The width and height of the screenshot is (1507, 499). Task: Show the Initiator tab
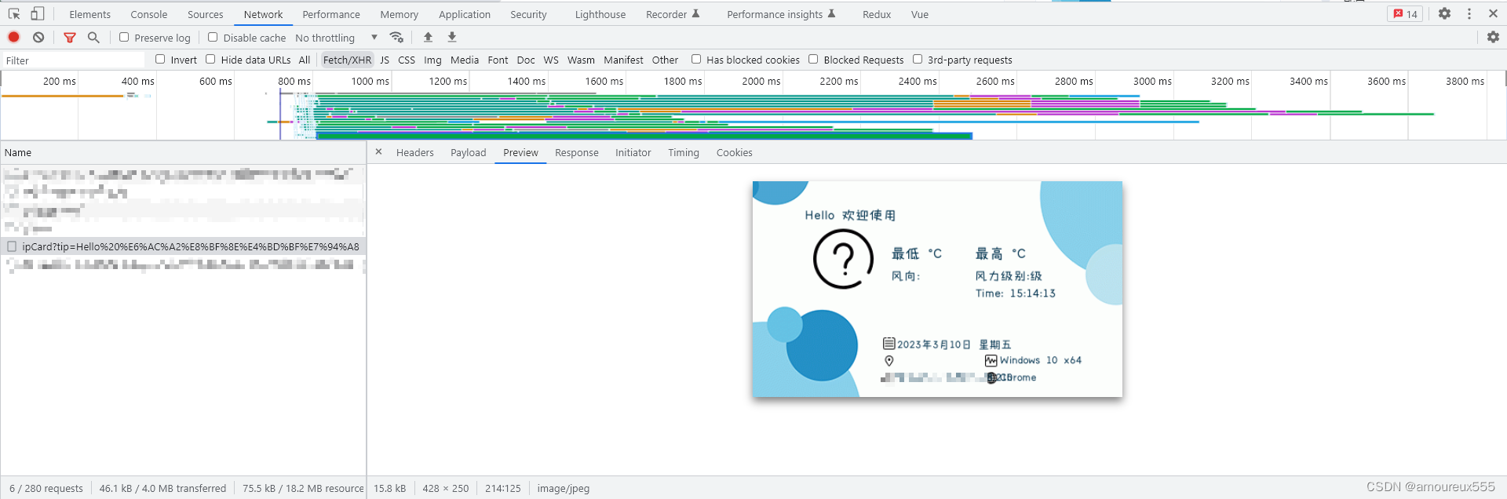(x=633, y=152)
